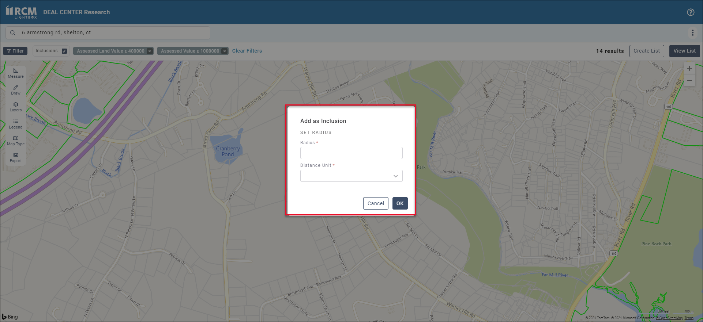Show the map Legend
The image size is (703, 322).
click(15, 124)
